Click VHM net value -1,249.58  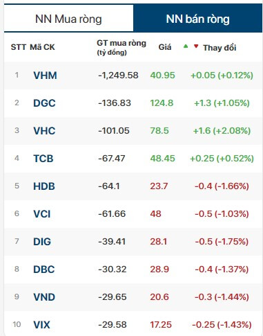[x=118, y=76]
